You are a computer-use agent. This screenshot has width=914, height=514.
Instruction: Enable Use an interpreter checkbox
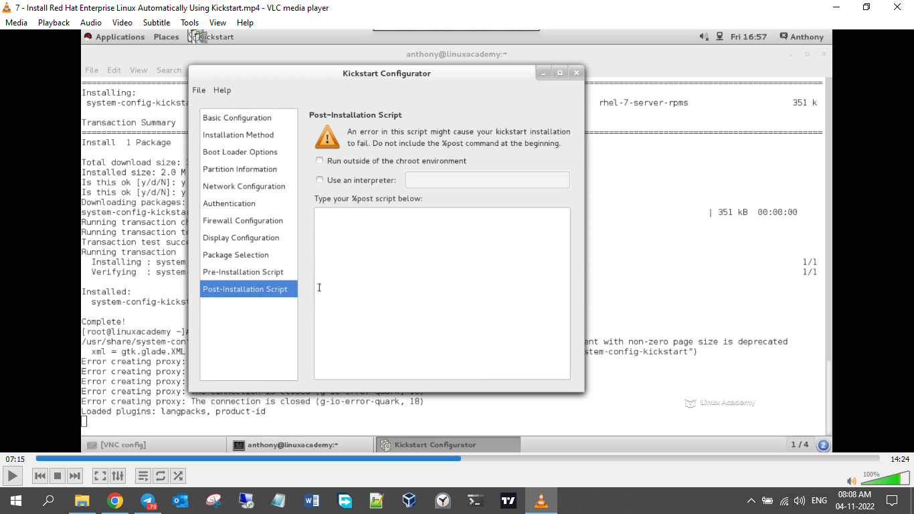pyautogui.click(x=320, y=179)
